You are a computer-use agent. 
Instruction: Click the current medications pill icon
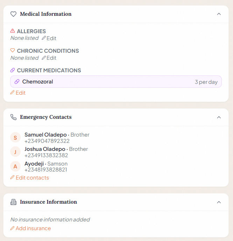click(13, 70)
